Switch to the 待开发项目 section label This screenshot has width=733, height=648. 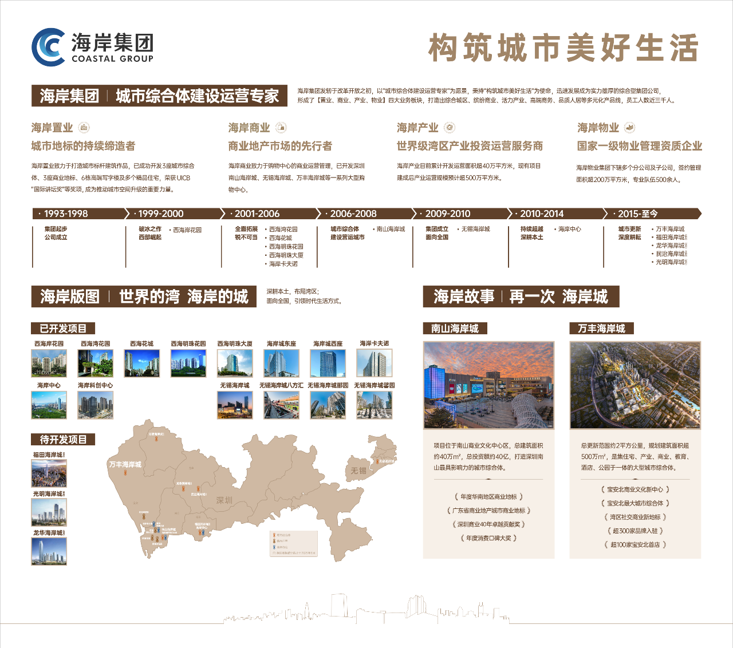63,440
